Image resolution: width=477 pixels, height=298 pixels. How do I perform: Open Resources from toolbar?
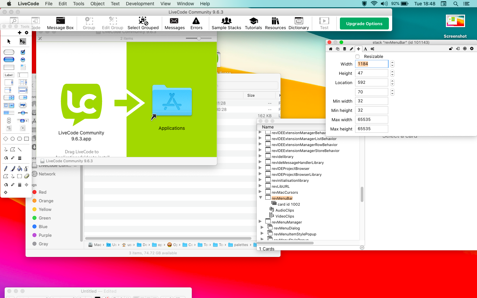[x=275, y=23]
